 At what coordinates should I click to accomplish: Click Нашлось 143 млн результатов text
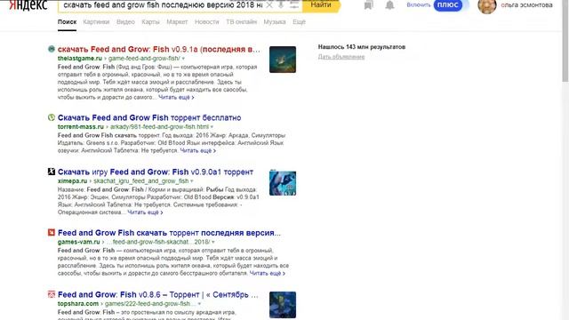362,47
